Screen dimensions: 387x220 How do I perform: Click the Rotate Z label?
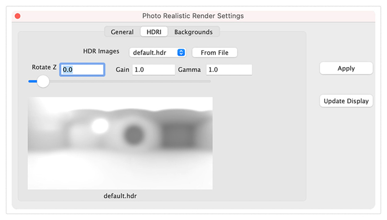point(44,67)
